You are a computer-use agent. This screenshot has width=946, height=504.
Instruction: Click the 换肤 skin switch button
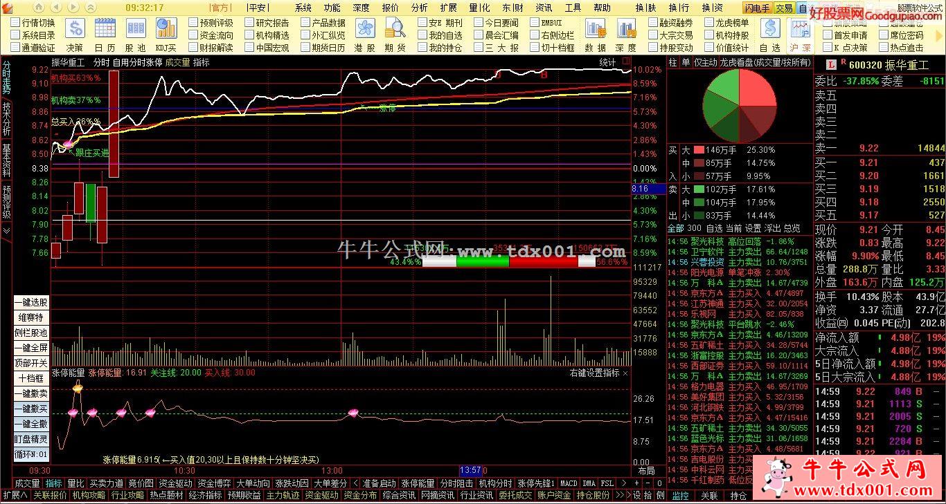coord(645,8)
